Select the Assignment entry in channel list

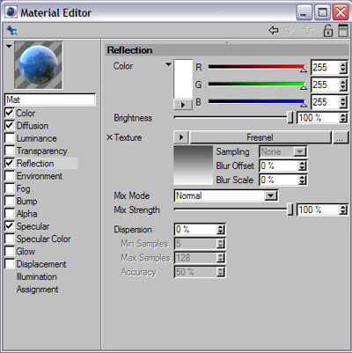pos(38,290)
